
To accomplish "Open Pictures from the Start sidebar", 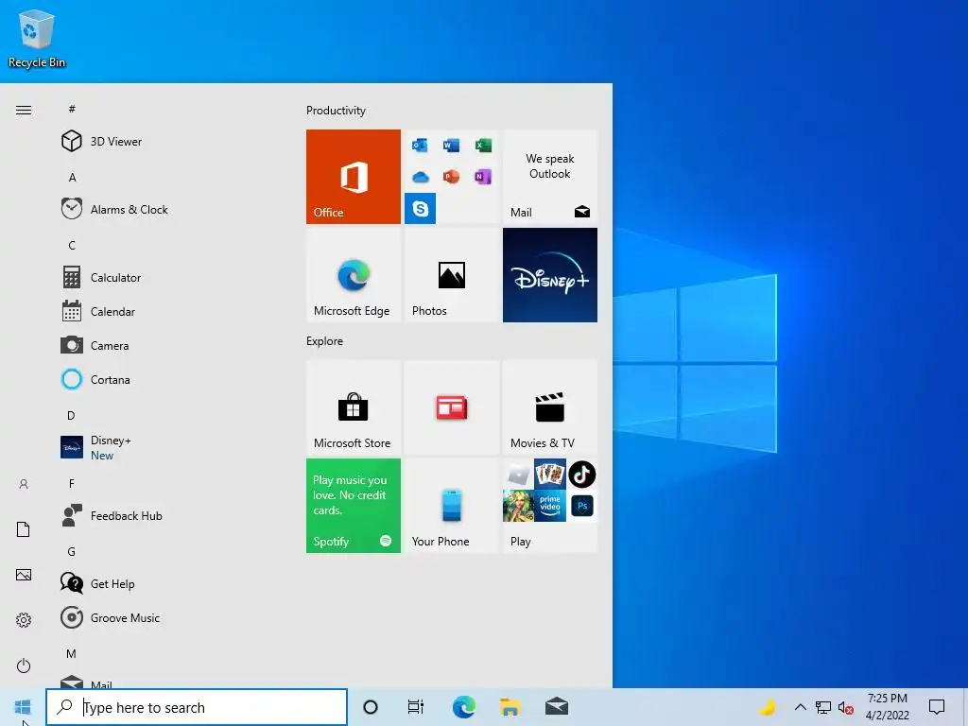I will [24, 575].
